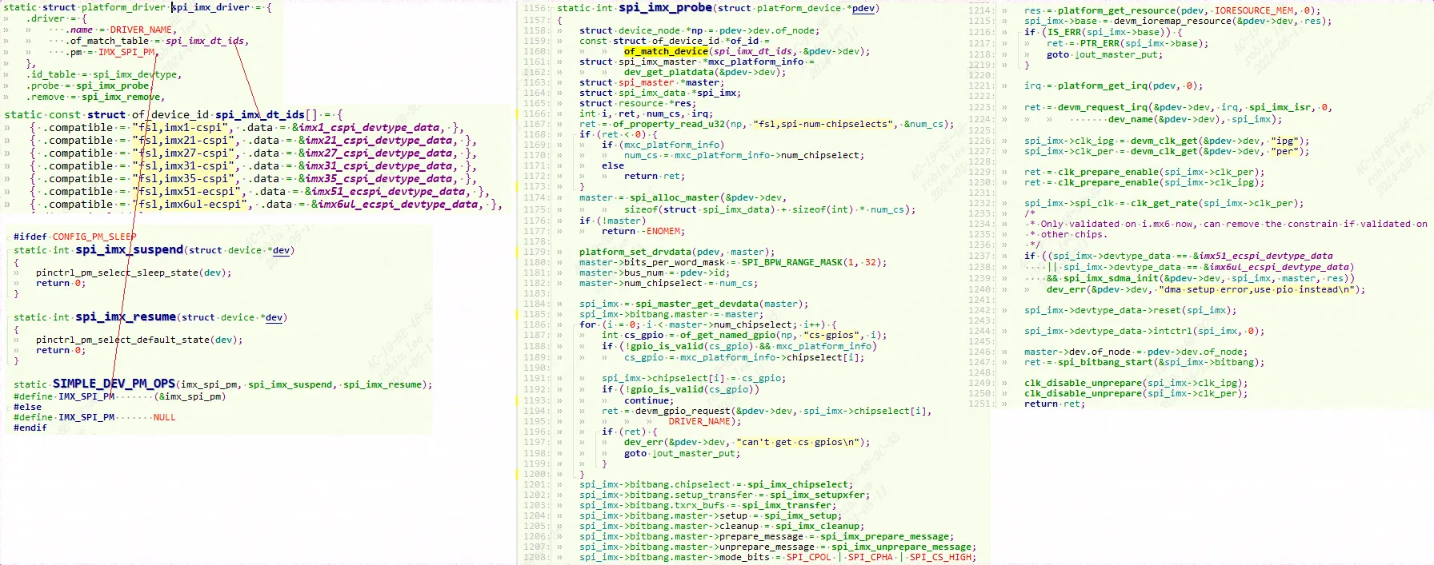The height and width of the screenshot is (565, 1434).
Task: Click pinctrl_pm_select_sleep_state call
Action: 118,273
